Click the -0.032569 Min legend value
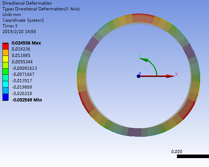This screenshot has width=209, height=167. [x=27, y=100]
